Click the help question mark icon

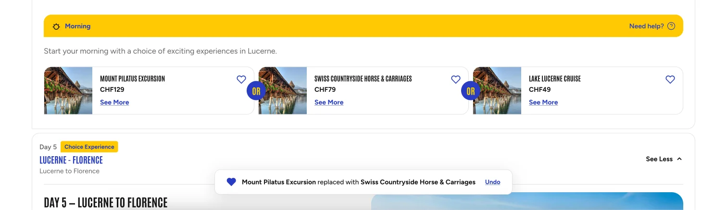tap(671, 26)
